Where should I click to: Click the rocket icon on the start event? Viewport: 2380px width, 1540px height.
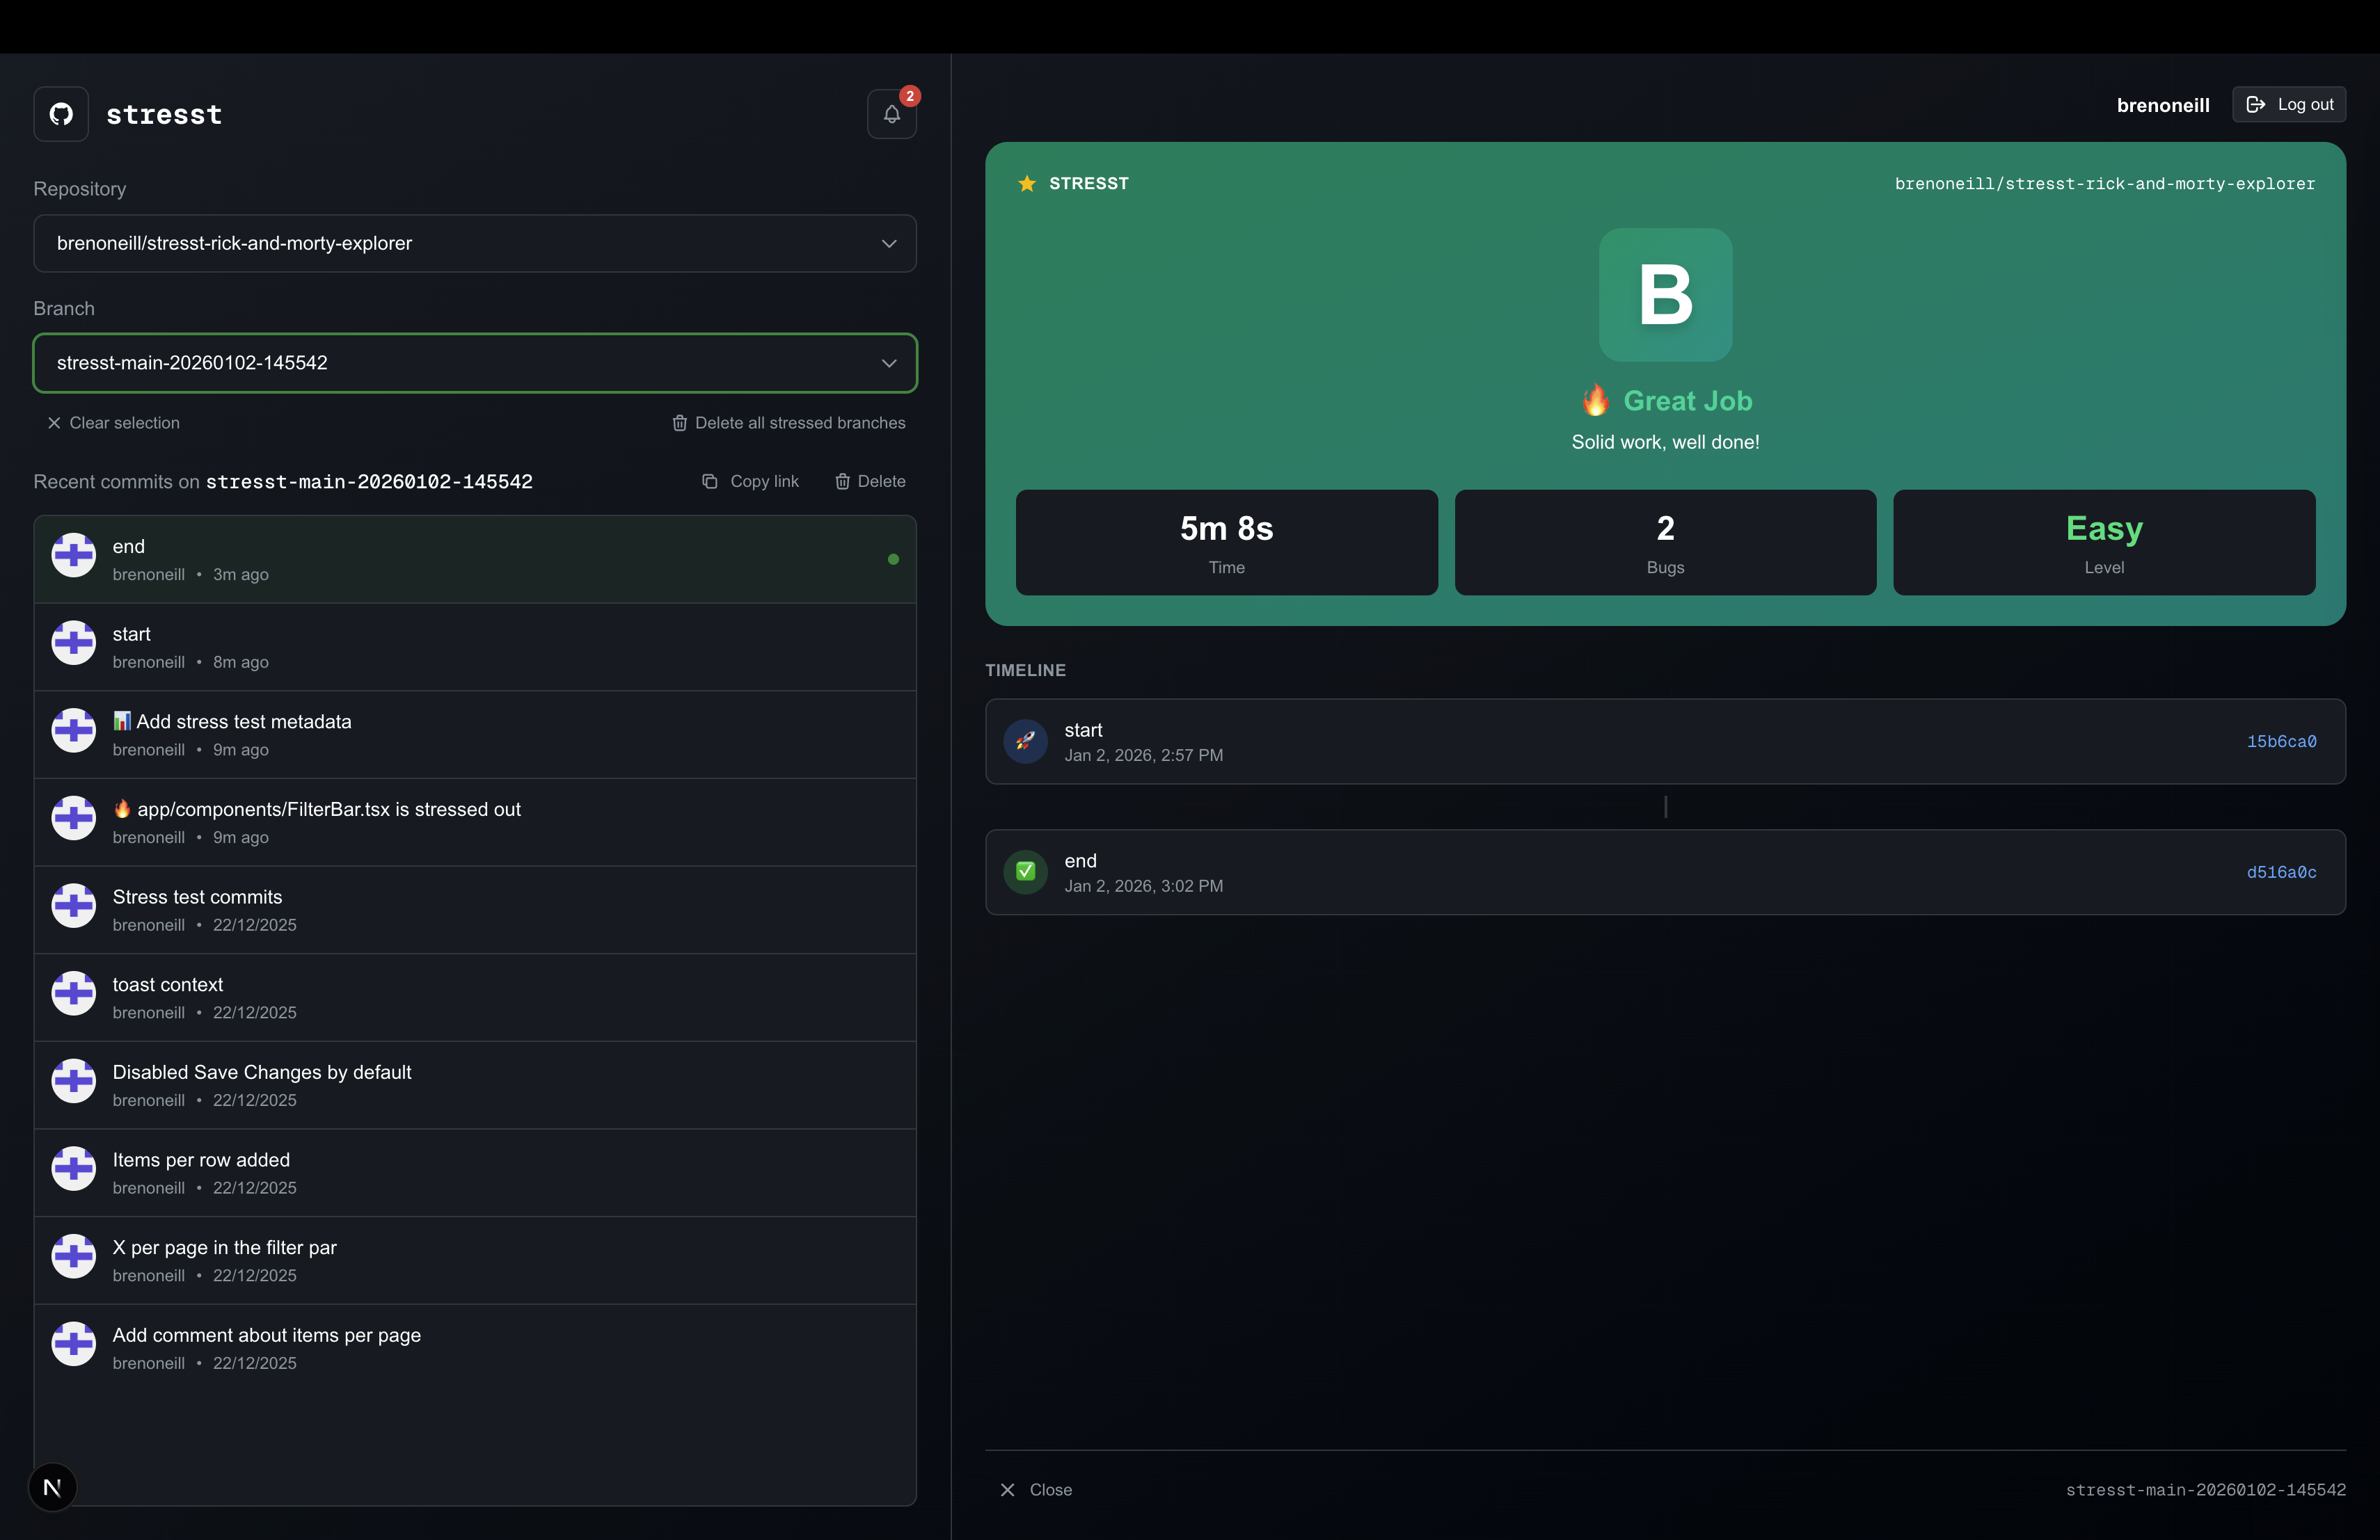pos(1025,741)
